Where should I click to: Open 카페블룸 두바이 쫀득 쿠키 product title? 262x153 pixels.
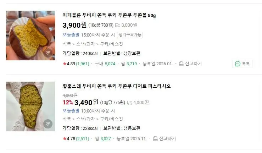coord(109,15)
